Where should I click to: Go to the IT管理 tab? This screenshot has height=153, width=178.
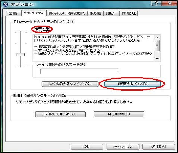[128, 13]
